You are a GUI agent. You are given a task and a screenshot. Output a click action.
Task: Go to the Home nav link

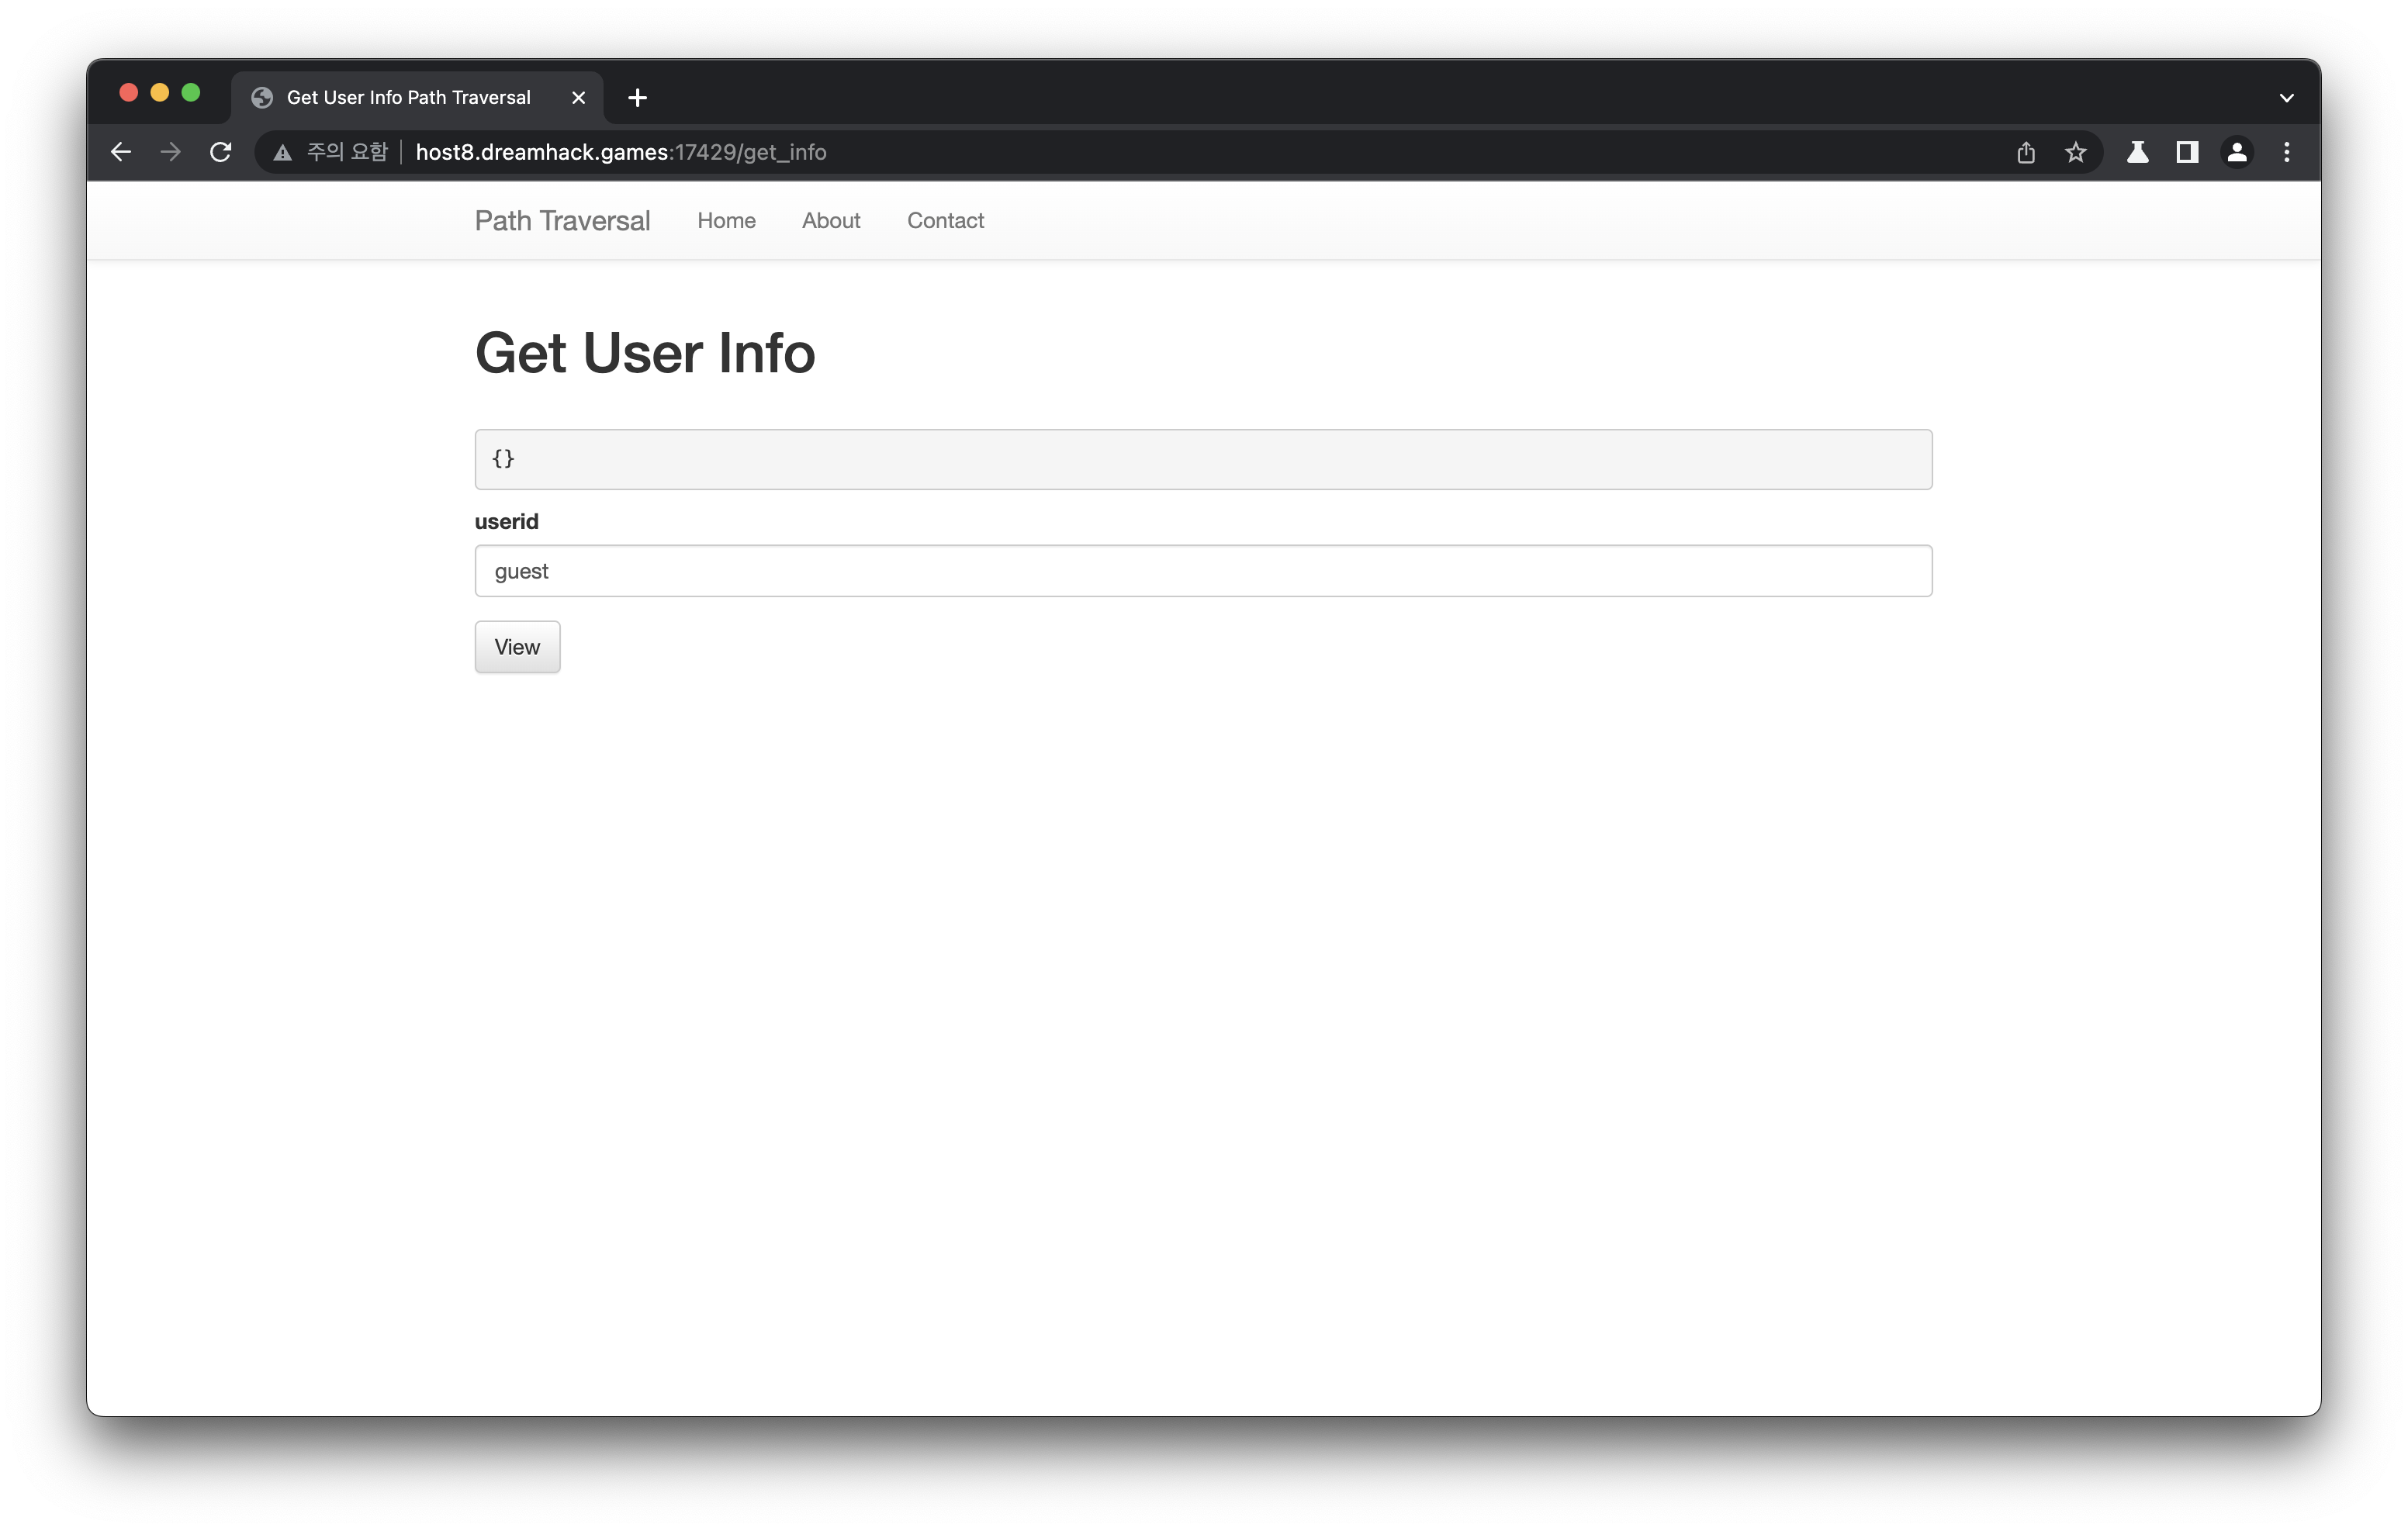point(726,221)
